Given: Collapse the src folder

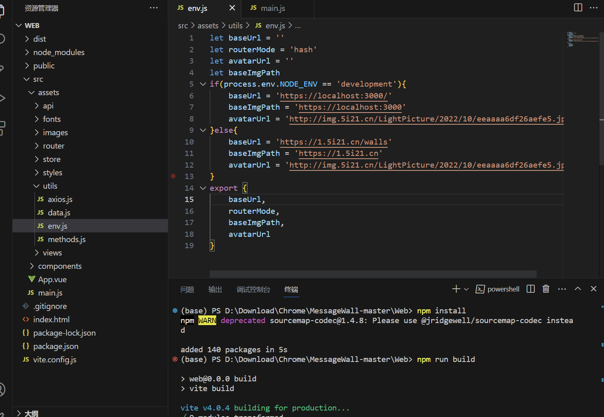Looking at the screenshot, I should [x=27, y=79].
